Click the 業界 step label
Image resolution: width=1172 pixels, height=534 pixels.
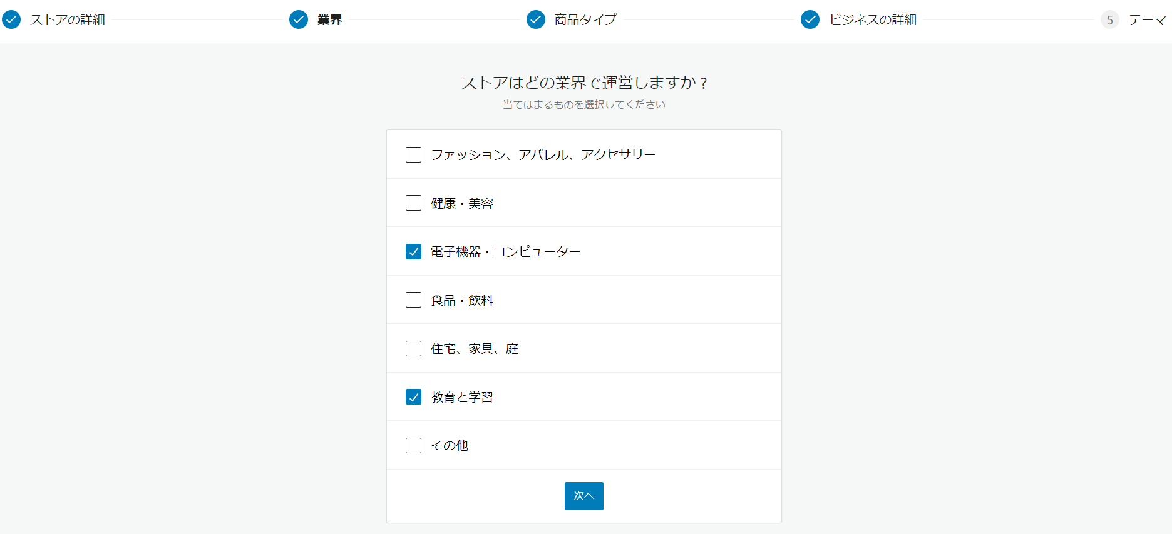point(329,20)
